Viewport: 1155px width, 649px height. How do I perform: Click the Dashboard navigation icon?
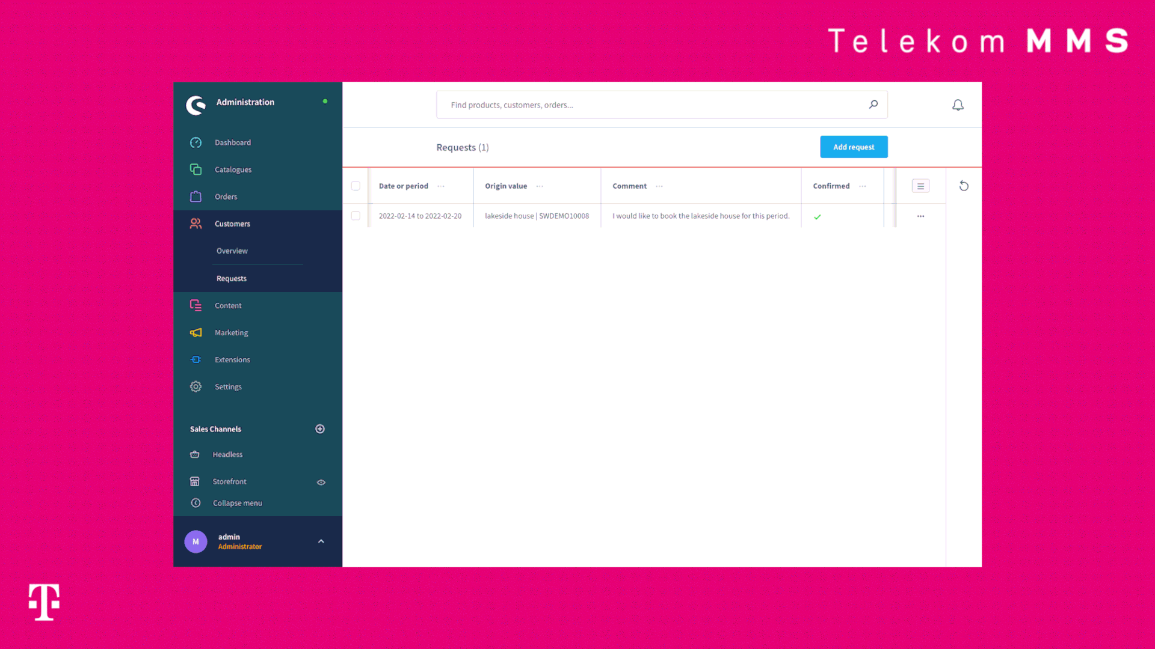[x=195, y=142]
